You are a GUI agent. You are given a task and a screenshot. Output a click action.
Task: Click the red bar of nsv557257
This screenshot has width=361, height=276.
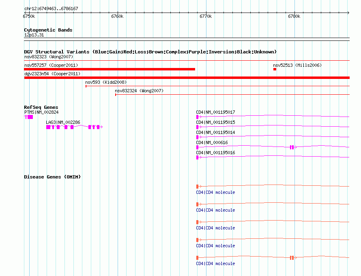click(110, 69)
